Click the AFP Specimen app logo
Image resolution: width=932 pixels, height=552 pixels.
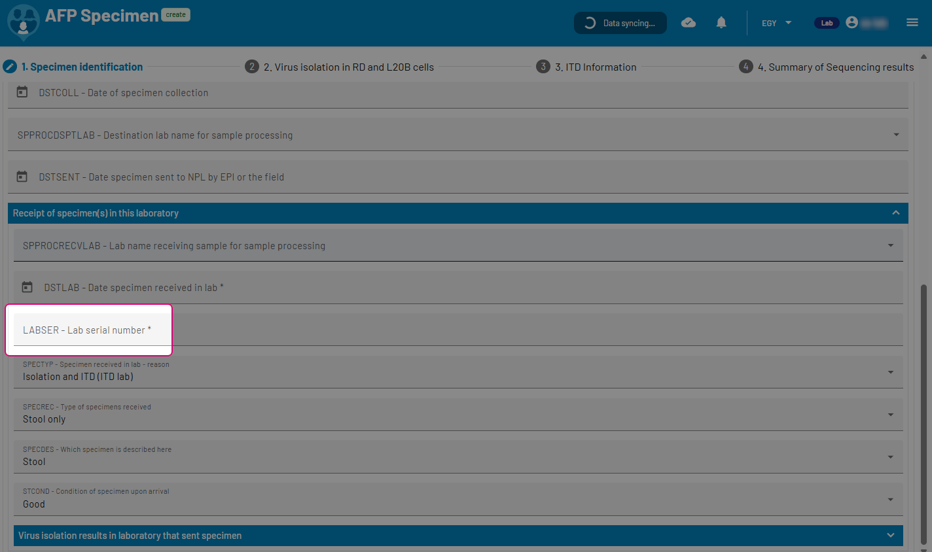23,22
